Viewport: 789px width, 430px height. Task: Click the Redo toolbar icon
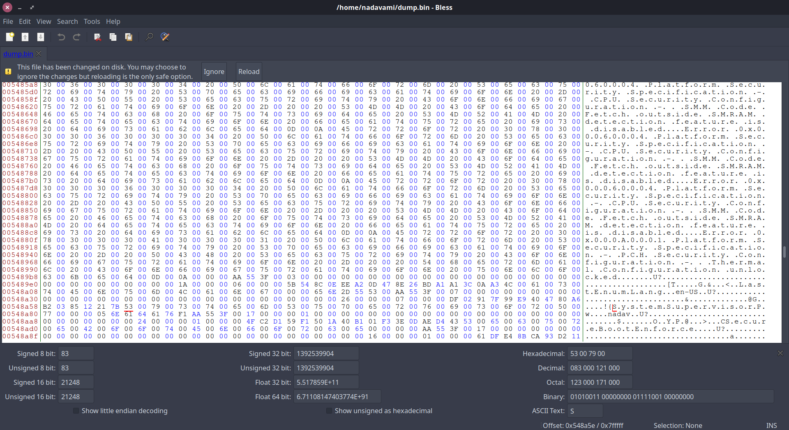[77, 37]
